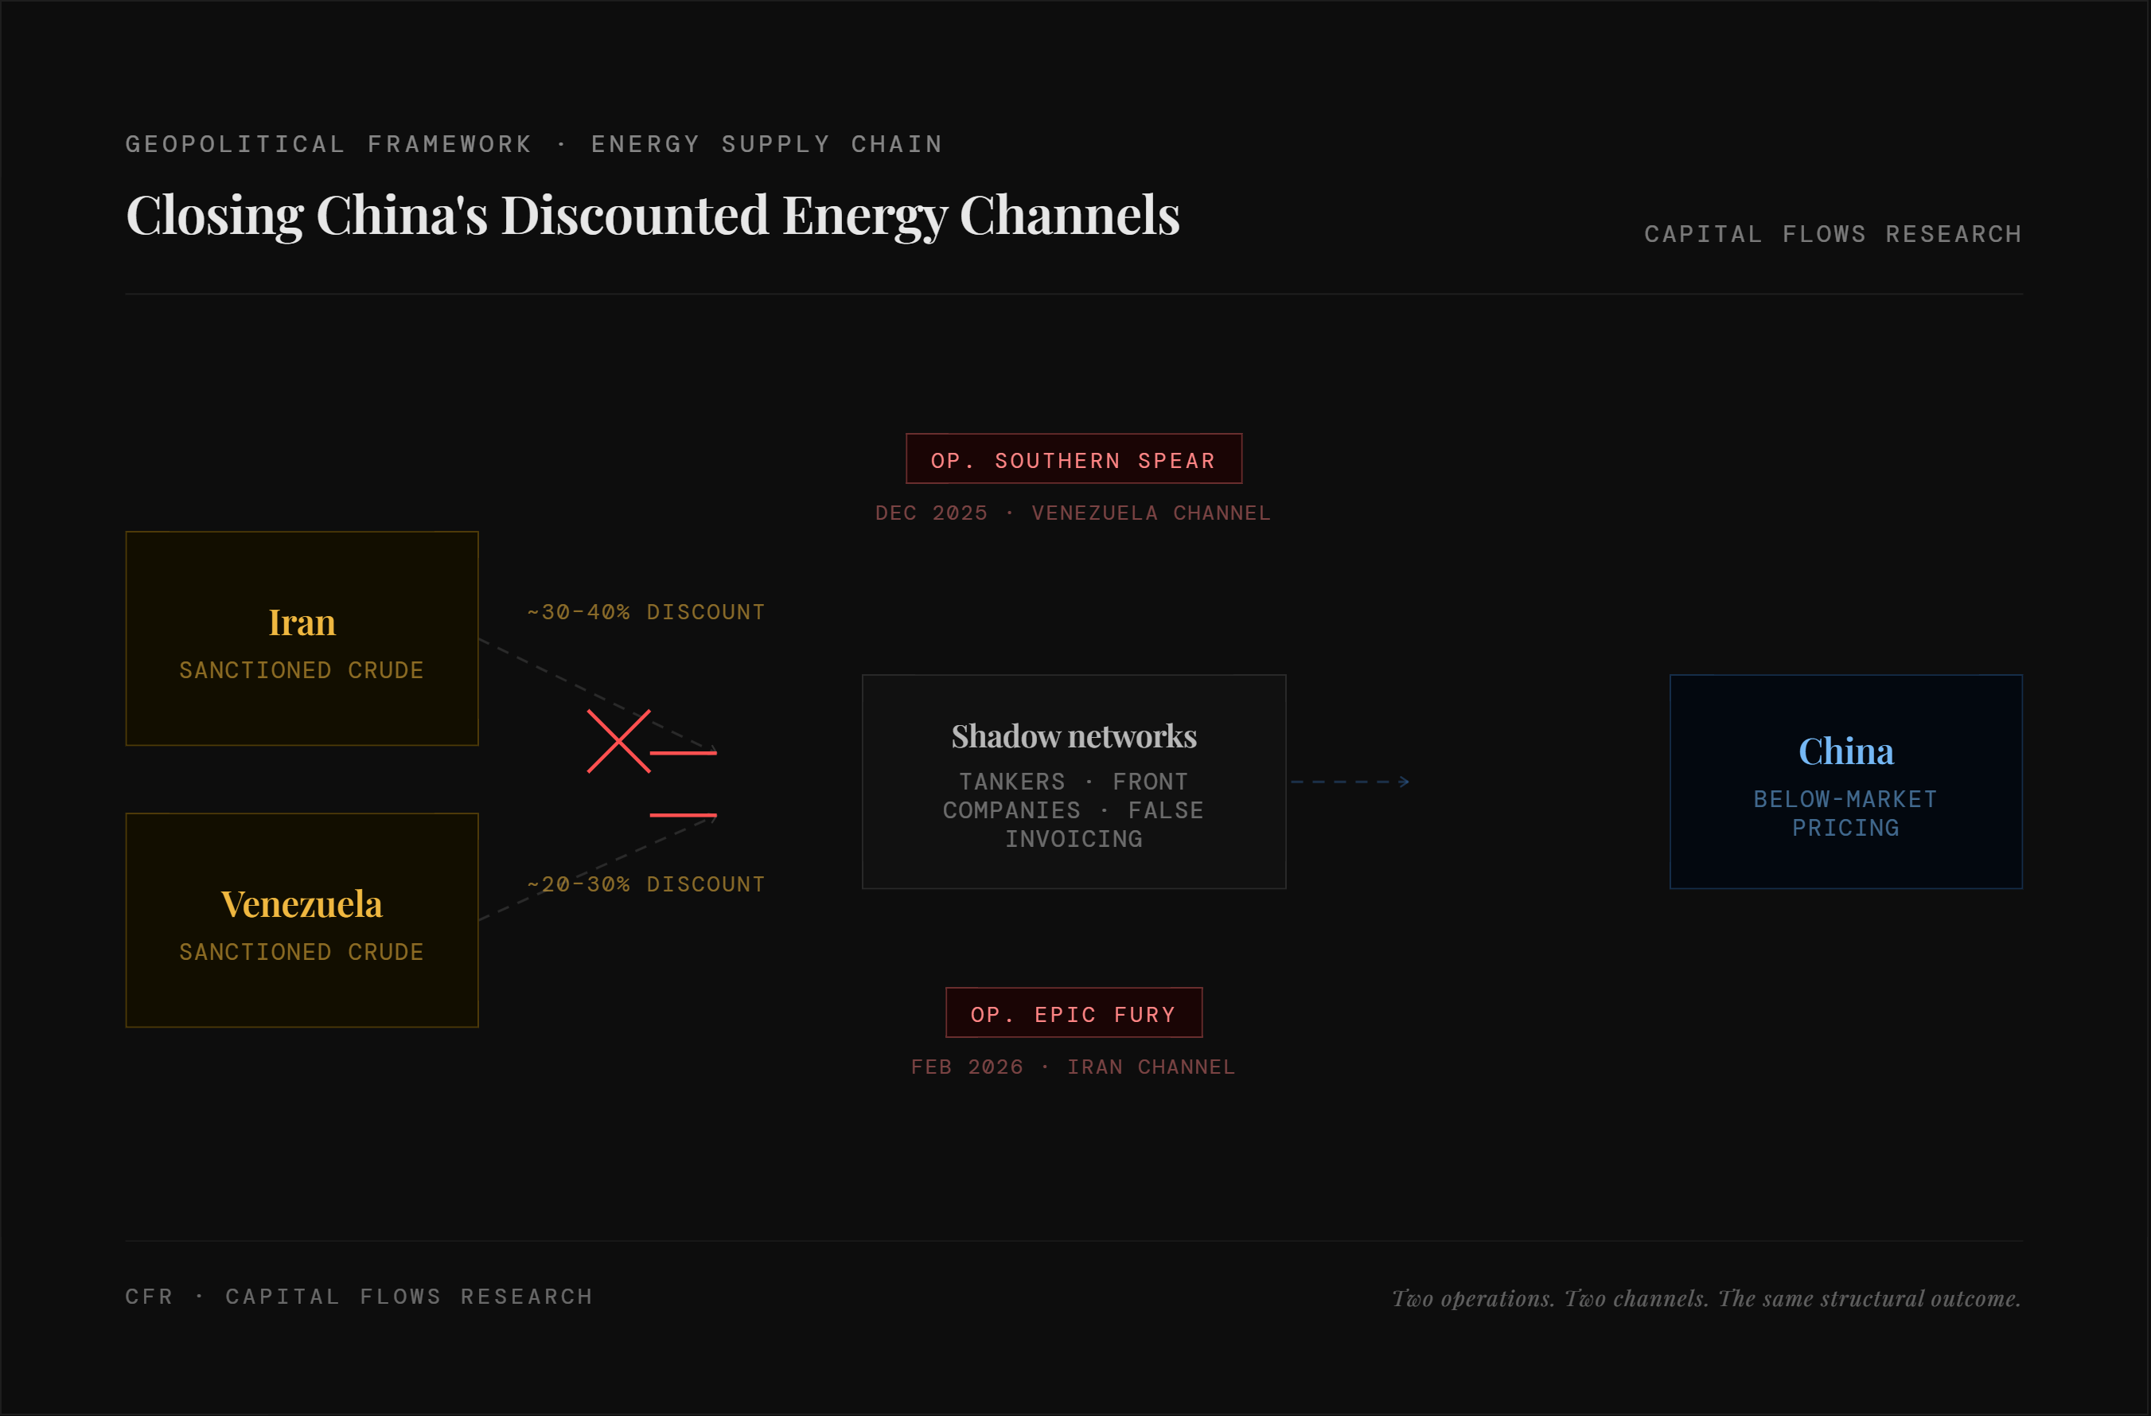
Task: Select the Iran sanctioned crude box
Action: [302, 638]
